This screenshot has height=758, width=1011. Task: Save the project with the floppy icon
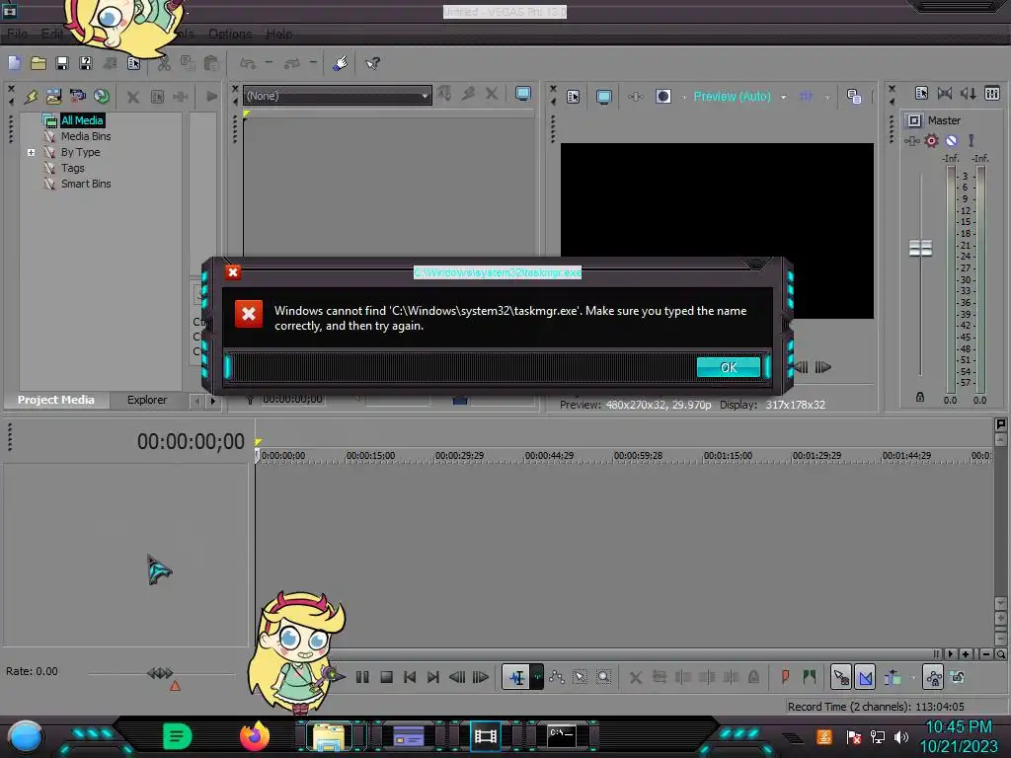(62, 63)
